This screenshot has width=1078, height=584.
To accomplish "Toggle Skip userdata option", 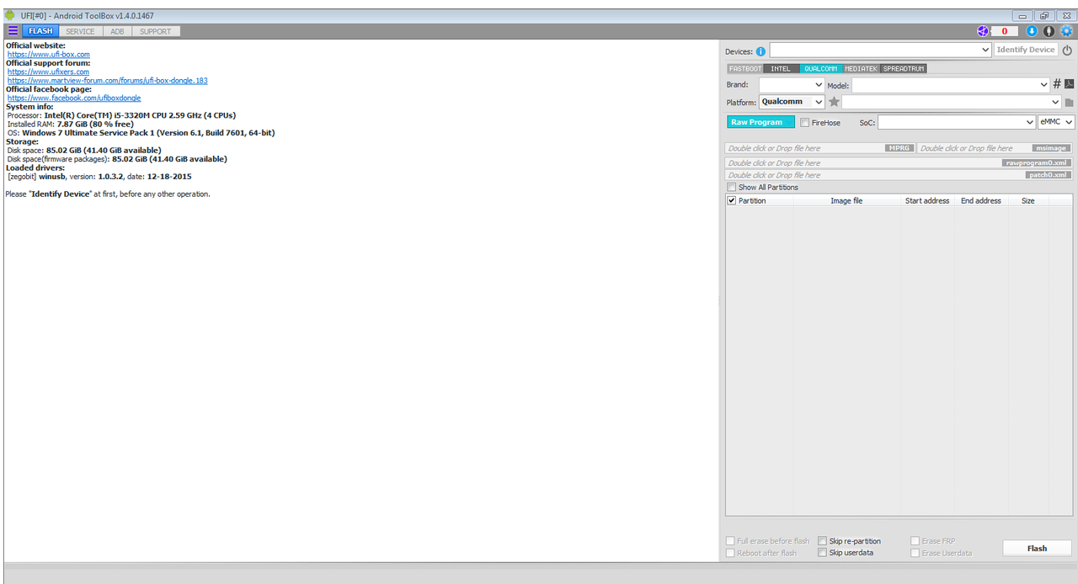I will point(822,553).
